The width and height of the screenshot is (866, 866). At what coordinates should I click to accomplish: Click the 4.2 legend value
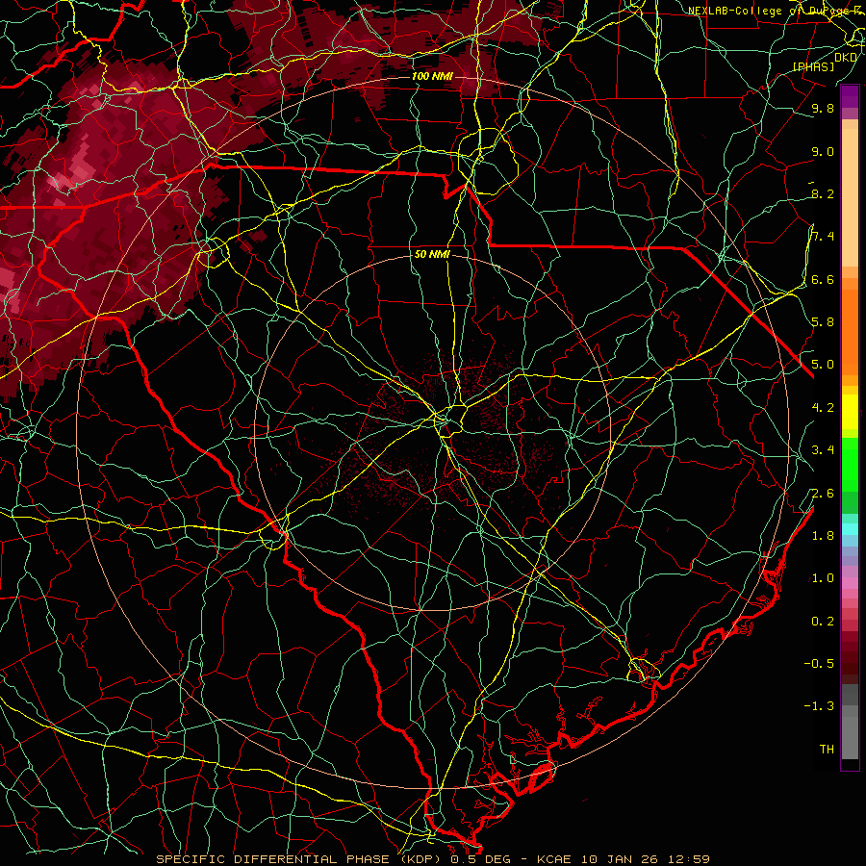(823, 408)
